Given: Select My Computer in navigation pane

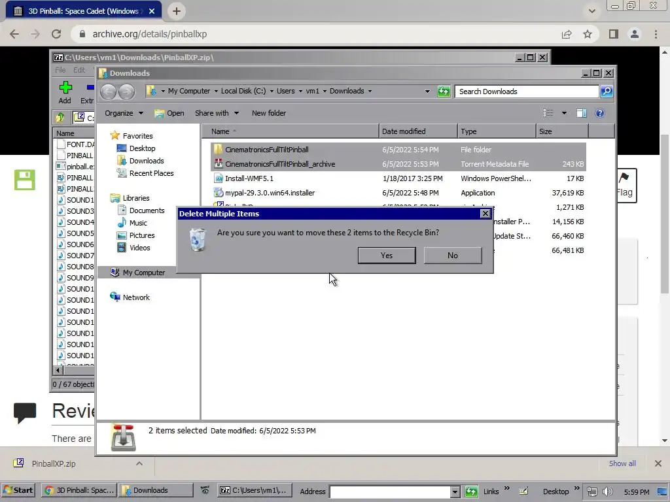Looking at the screenshot, I should (x=137, y=273).
